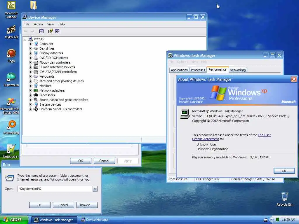Click the Network adapters device icon

[36, 90]
